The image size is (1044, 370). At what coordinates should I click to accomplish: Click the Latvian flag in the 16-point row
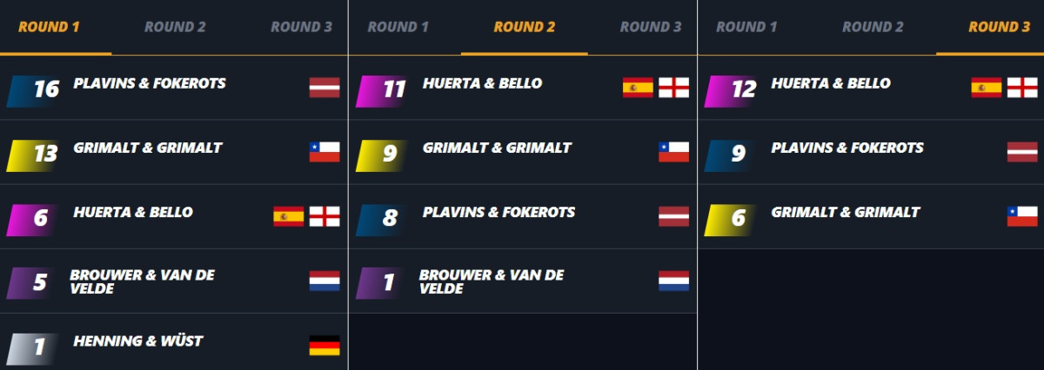point(325,87)
